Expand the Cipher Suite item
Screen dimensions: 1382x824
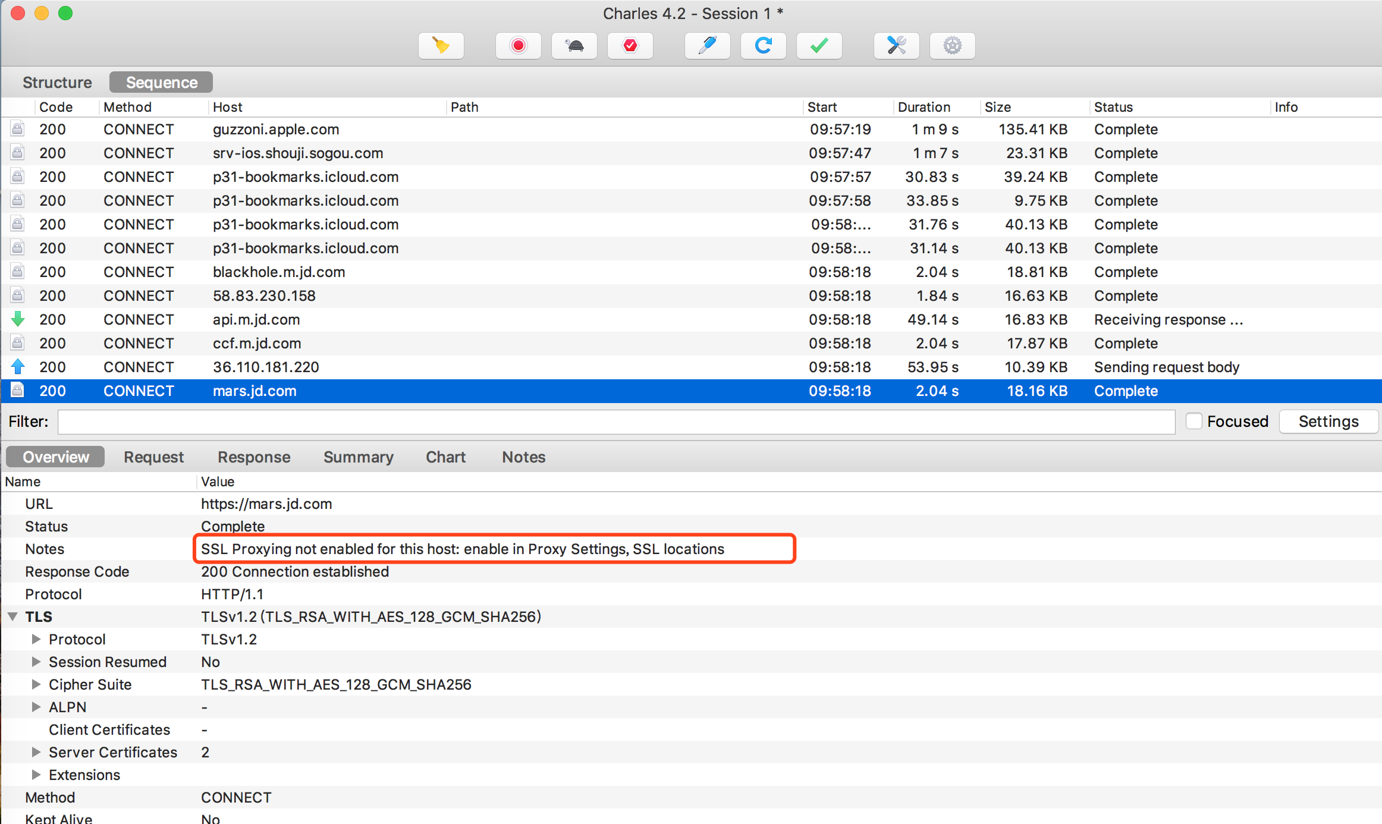point(36,684)
